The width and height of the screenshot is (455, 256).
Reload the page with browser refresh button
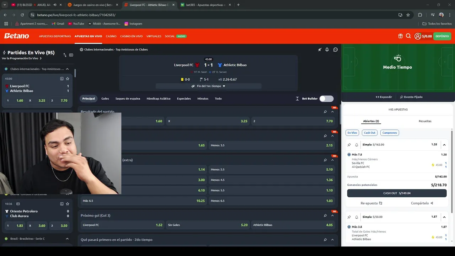(x=22, y=15)
